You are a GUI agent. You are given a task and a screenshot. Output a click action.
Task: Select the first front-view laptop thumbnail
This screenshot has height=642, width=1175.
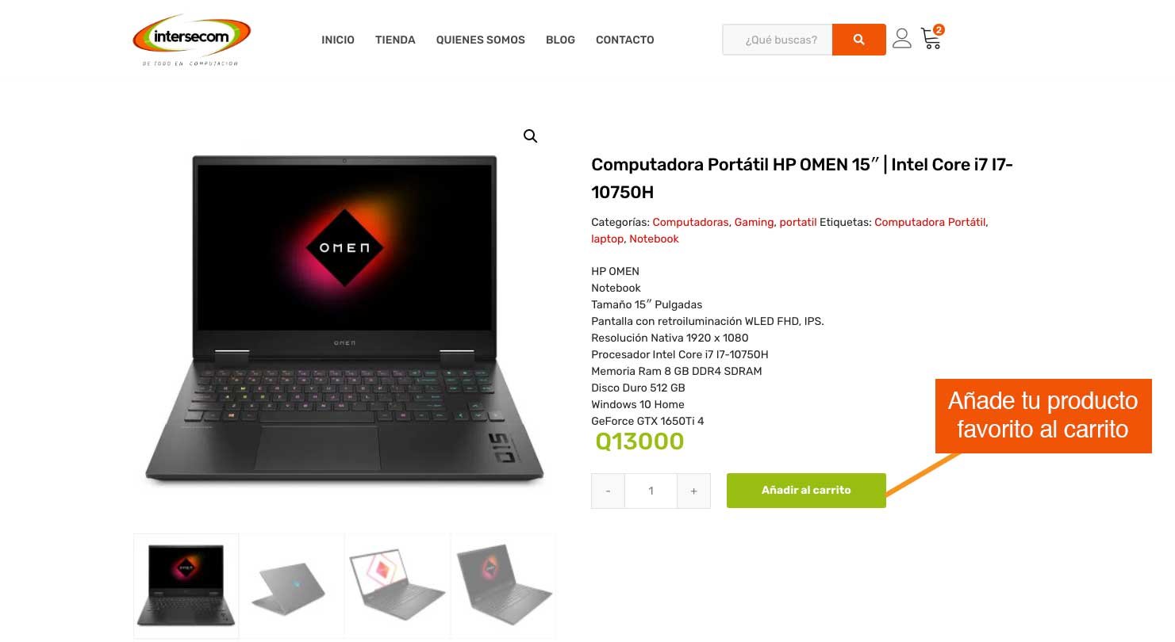[186, 586]
